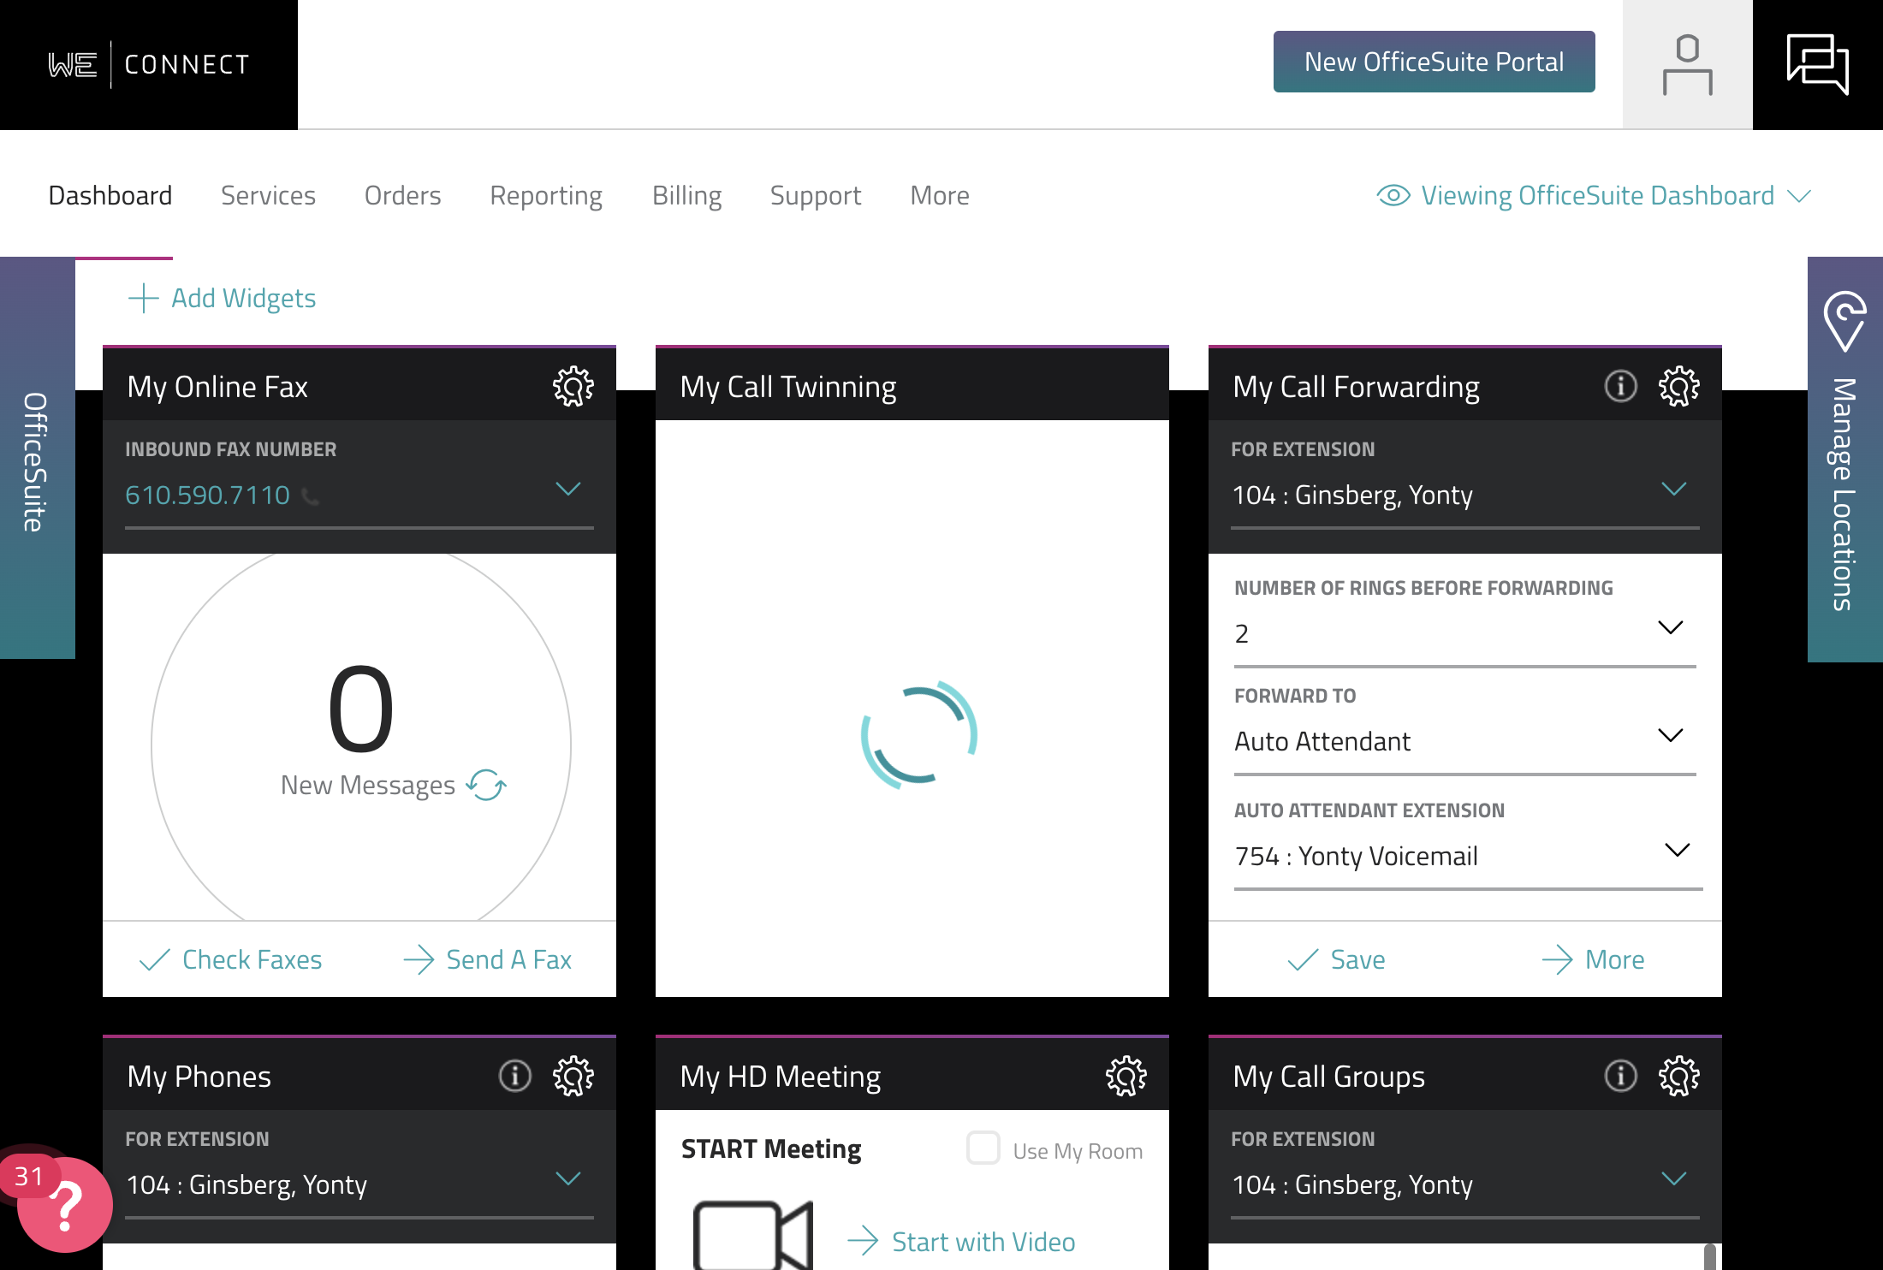Open Viewing OfficeSuite Dashboard selector

1594,195
